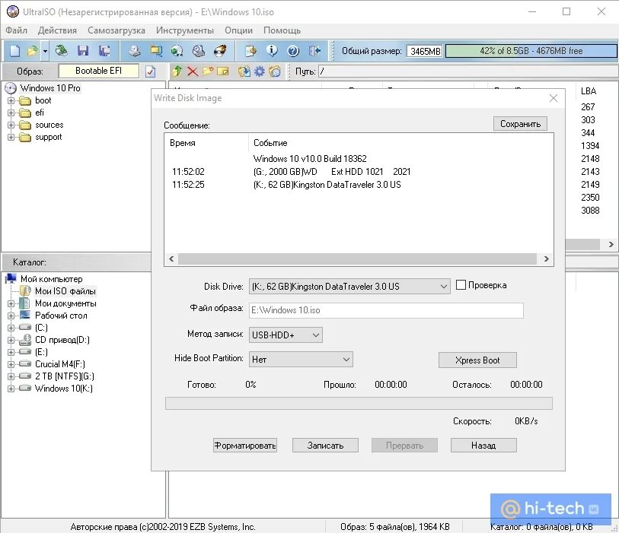This screenshot has height=533, width=619.
Task: Click the Путь path field
Action: click(x=467, y=71)
